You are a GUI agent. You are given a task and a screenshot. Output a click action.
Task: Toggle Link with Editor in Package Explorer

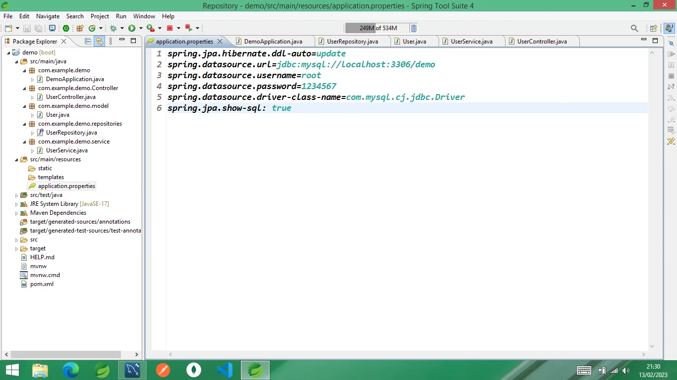click(100, 42)
